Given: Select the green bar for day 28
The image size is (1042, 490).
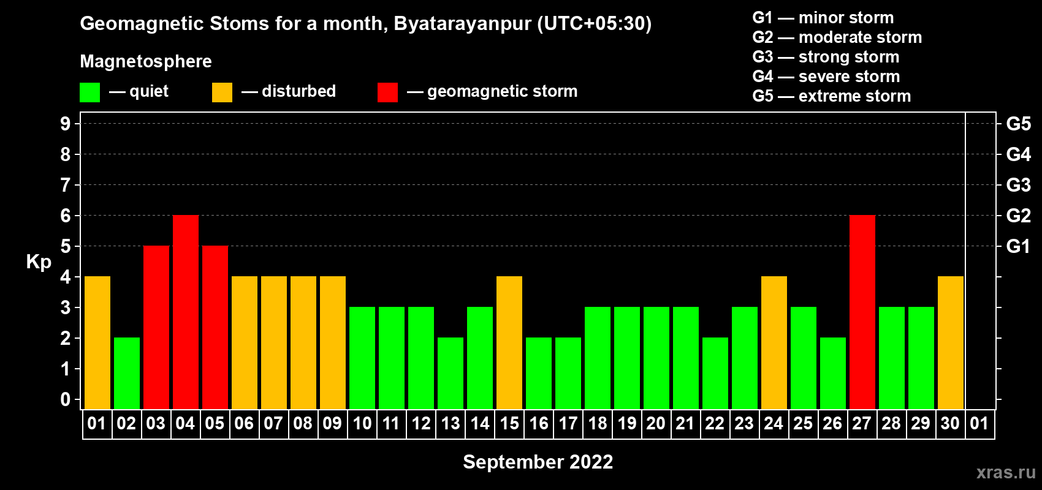Looking at the screenshot, I should [892, 358].
